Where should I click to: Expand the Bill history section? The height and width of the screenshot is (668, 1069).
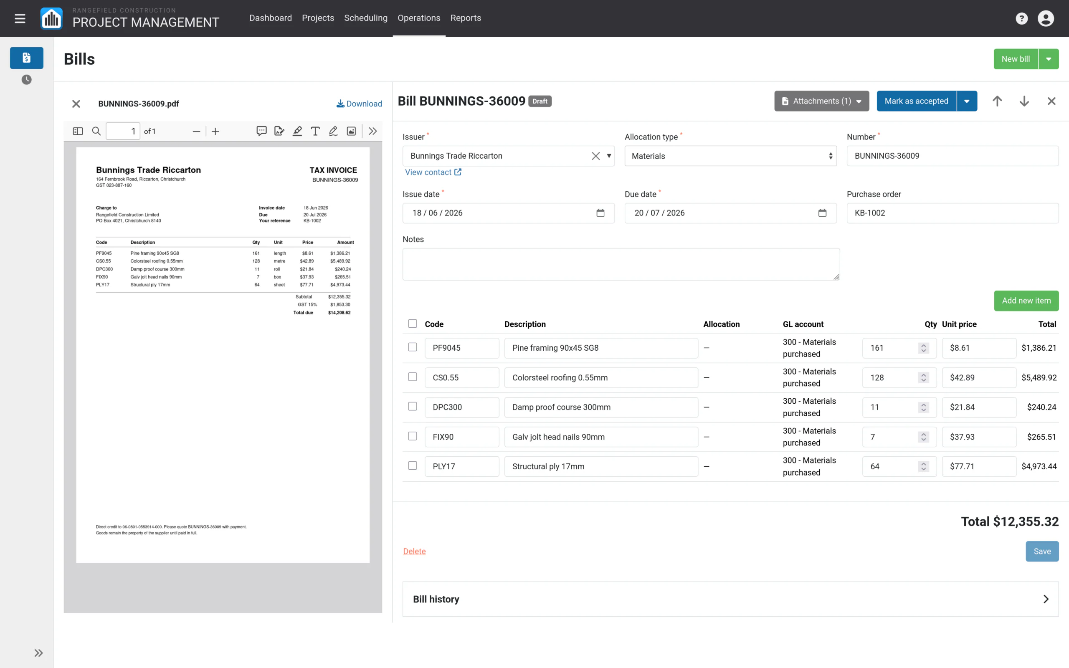pos(731,599)
